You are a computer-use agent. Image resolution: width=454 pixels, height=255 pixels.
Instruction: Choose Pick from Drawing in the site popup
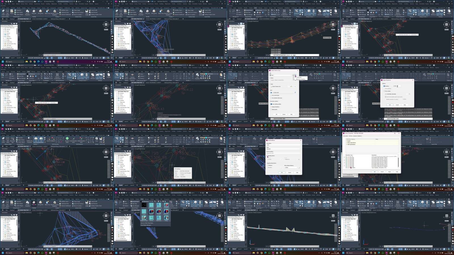click(x=300, y=79)
